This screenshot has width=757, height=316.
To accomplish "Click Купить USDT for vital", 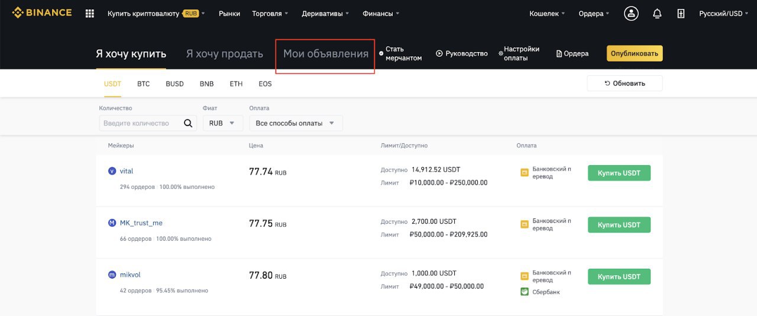I will (x=619, y=173).
